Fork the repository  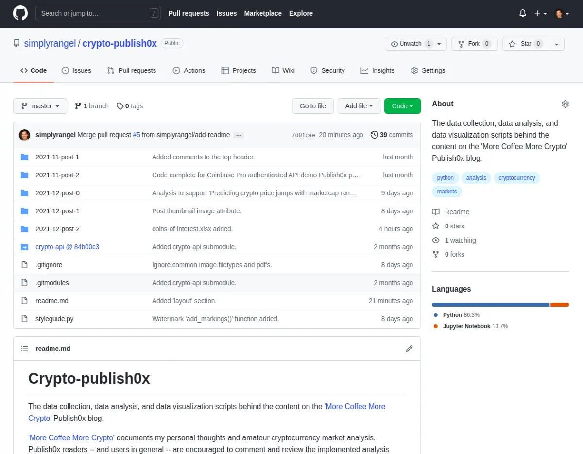(x=474, y=44)
